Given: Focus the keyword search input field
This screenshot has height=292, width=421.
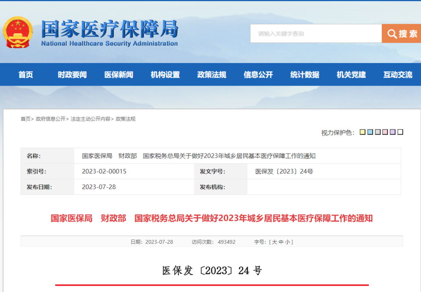Looking at the screenshot, I should click(x=316, y=34).
